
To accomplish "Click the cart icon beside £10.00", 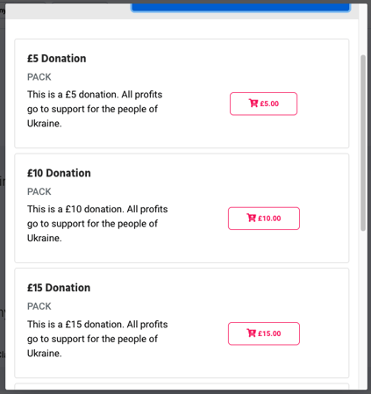I will (x=251, y=218).
